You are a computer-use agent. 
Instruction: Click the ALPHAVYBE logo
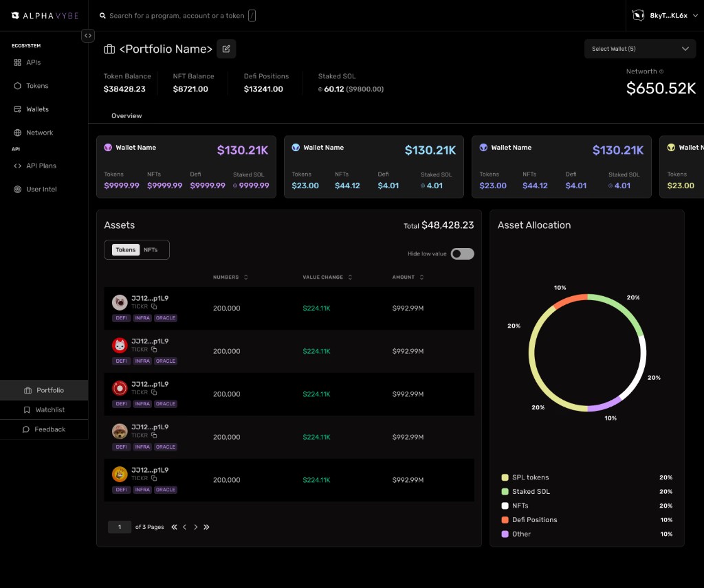[44, 15]
